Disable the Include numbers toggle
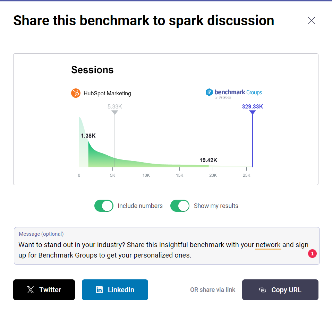 pos(104,206)
